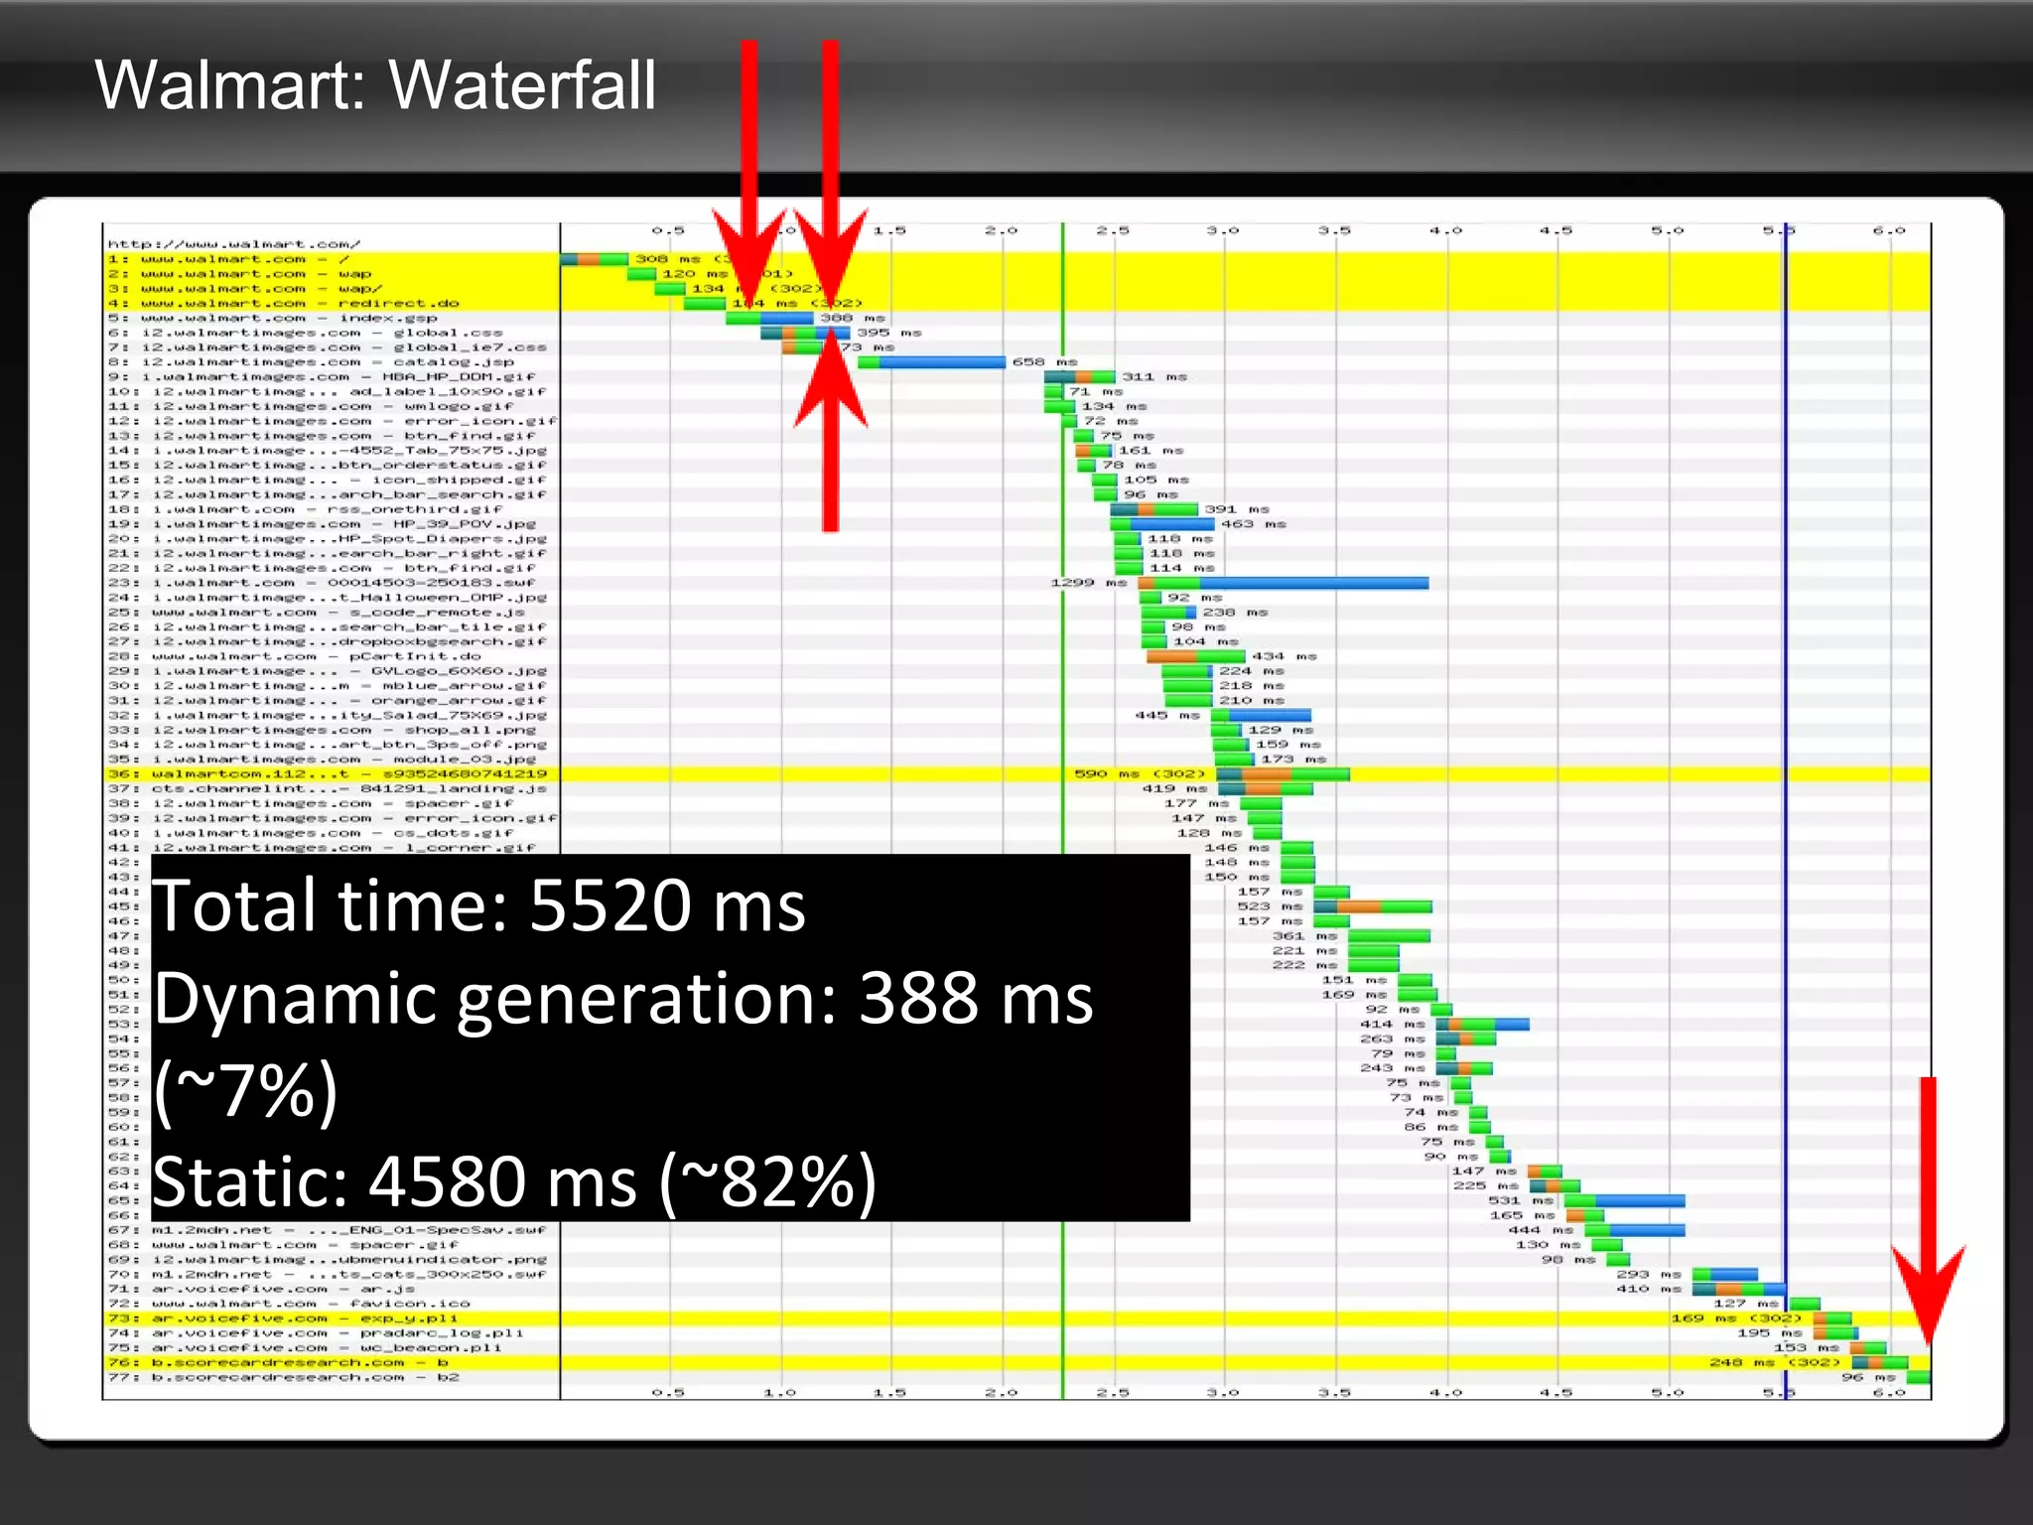The image size is (2033, 1525).
Task: Click the '658 ms' timing label
Action: (x=1045, y=362)
